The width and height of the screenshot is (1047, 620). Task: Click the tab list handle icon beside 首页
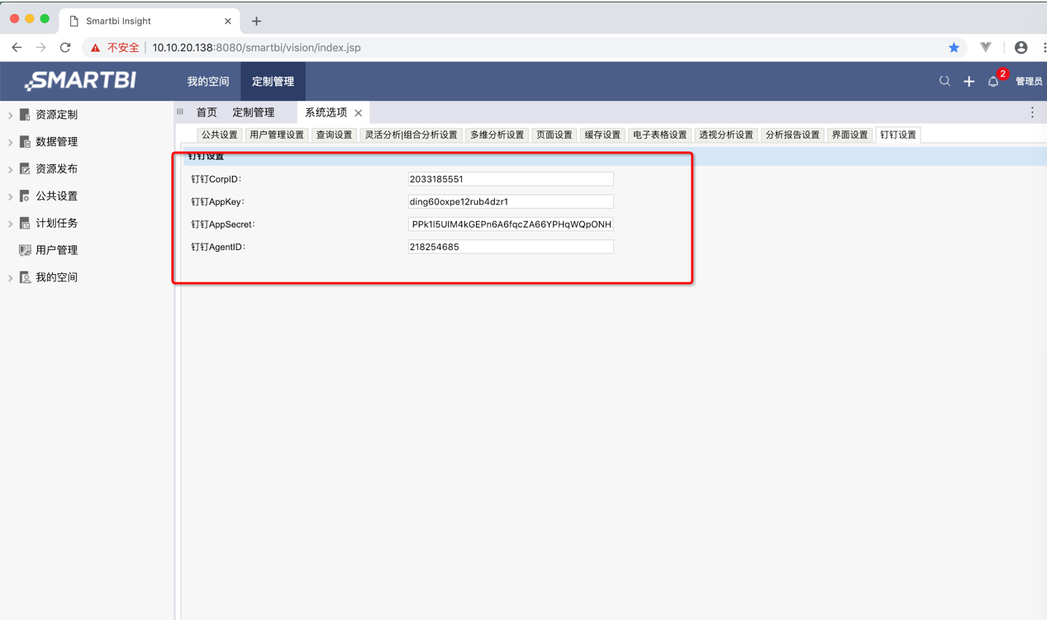pyautogui.click(x=180, y=112)
